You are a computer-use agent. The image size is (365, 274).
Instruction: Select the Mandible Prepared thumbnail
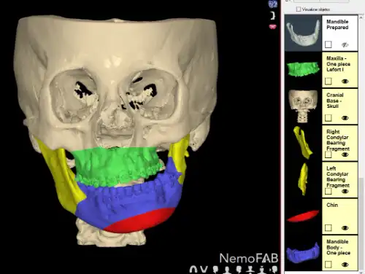303,33
